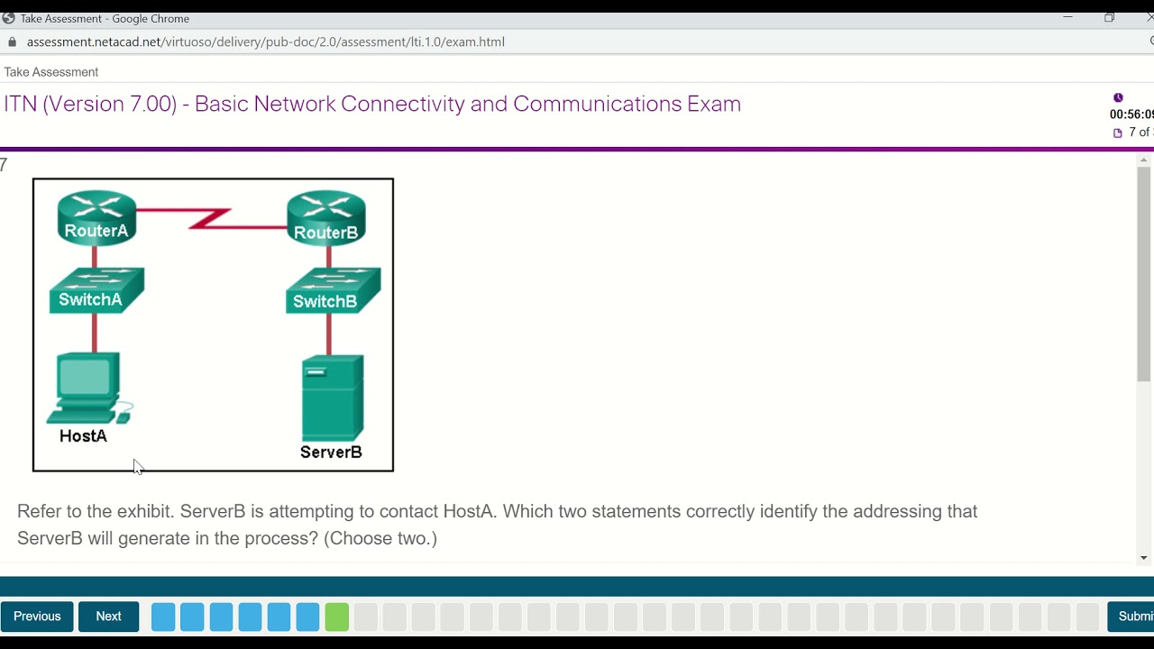Click the page counter document icon

click(x=1118, y=133)
